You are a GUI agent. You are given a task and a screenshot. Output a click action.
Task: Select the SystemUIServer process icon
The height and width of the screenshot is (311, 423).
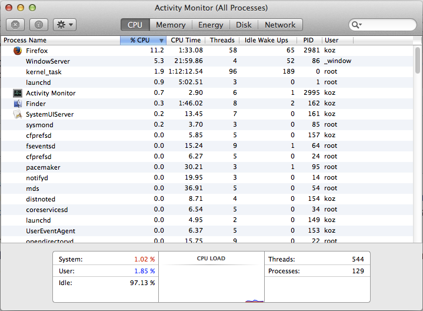pyautogui.click(x=18, y=114)
